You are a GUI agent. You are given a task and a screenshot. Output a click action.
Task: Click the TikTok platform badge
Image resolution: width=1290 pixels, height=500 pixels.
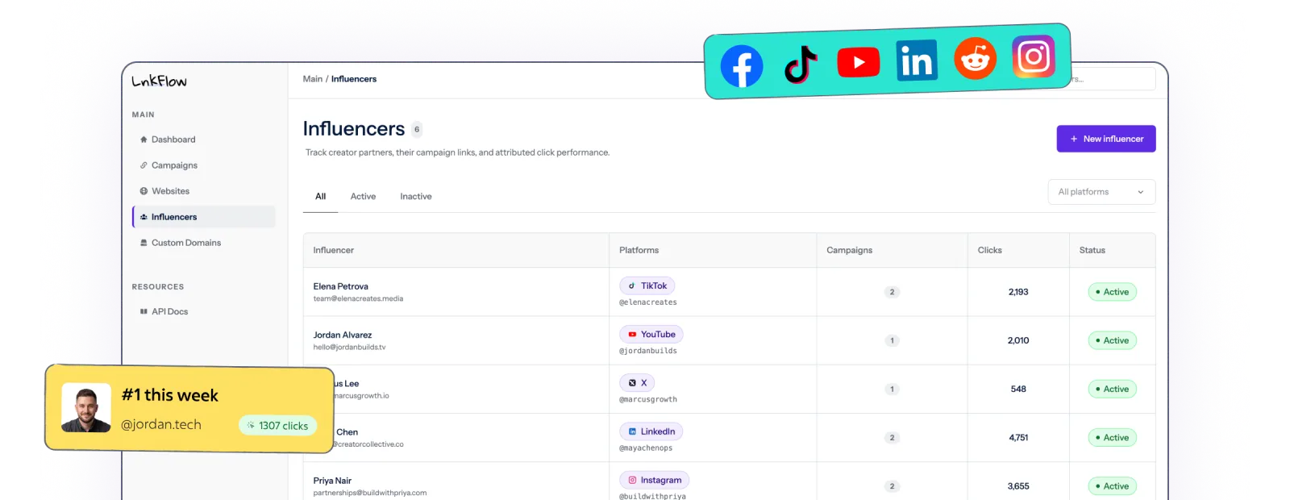pyautogui.click(x=647, y=285)
